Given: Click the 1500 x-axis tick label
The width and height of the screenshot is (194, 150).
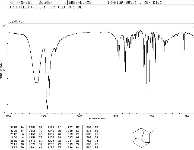Looking at the screenshot, I should pyautogui.click(x=115, y=116).
